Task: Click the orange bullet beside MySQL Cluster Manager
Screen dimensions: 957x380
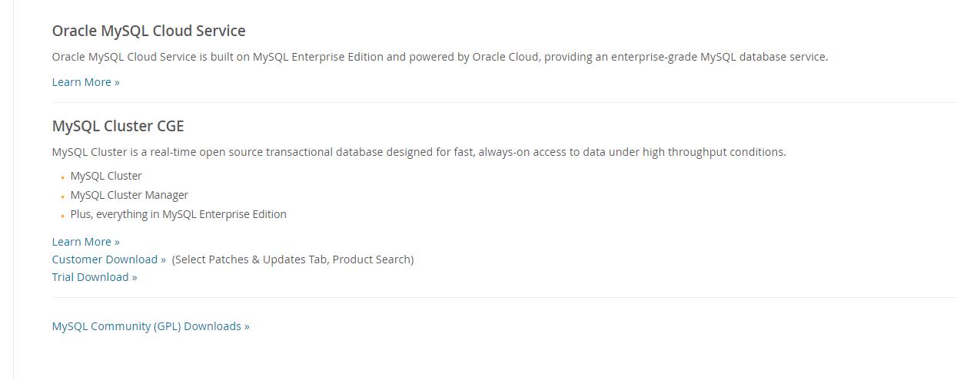Action: point(62,197)
